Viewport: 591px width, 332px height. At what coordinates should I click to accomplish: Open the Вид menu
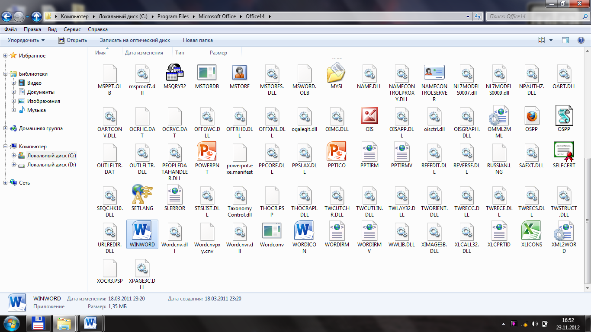tap(52, 29)
